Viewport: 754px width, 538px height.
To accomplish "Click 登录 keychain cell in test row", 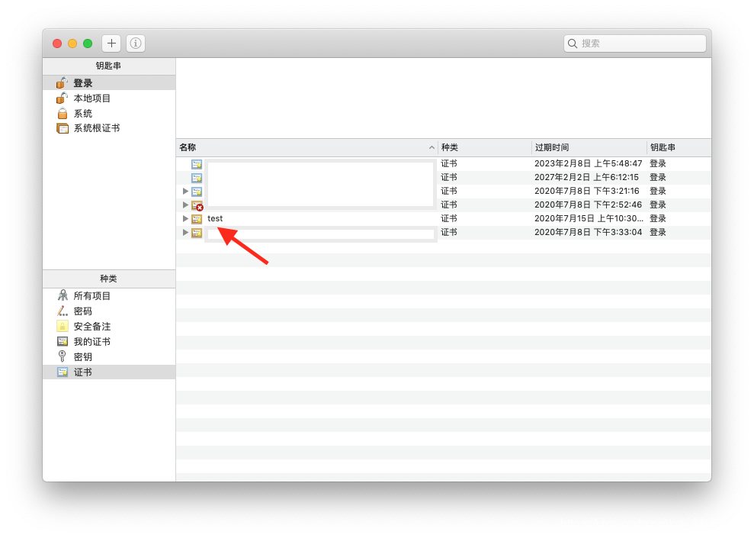I will pyautogui.click(x=657, y=218).
